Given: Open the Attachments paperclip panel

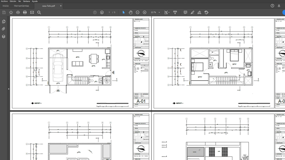Looking at the screenshot, I should click(4, 29).
